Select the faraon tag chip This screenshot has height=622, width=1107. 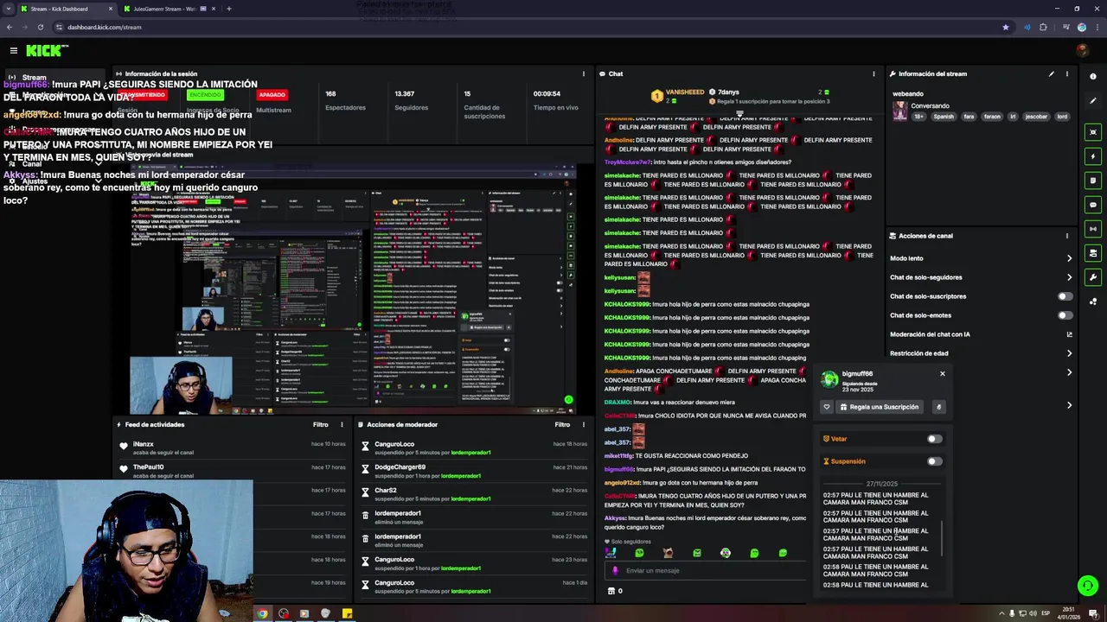(x=992, y=117)
